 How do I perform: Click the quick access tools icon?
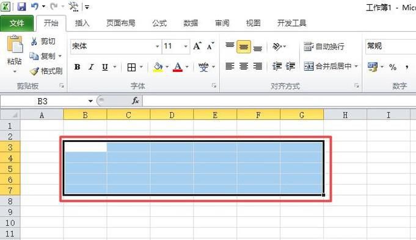(x=73, y=6)
